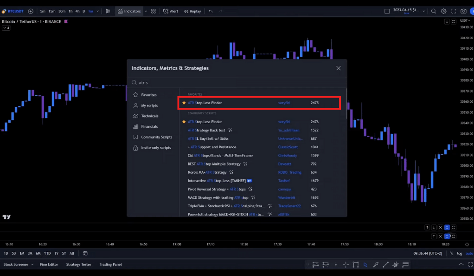Click the indicator search field containing 'atr s'
Viewport: 474px width, 276px height.
(x=237, y=82)
